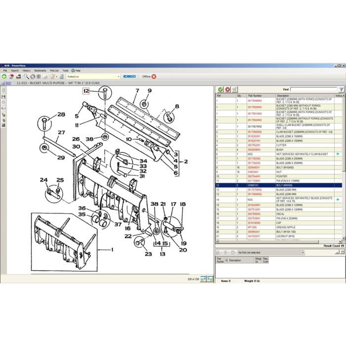
Task: Open the Tools menu
Action: (65, 71)
